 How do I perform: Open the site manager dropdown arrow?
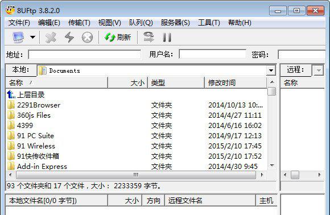pyautogui.click(x=32, y=38)
